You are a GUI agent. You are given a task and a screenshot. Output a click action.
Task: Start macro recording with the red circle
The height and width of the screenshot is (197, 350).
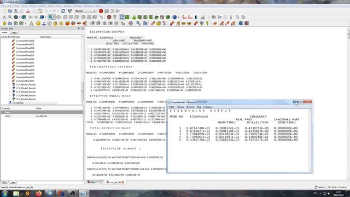coord(101,11)
